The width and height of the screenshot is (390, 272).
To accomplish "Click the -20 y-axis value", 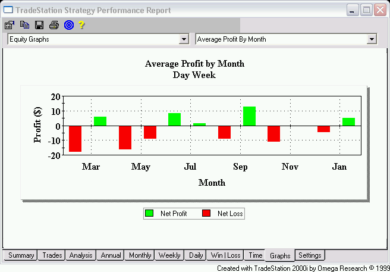I will click(x=54, y=155).
